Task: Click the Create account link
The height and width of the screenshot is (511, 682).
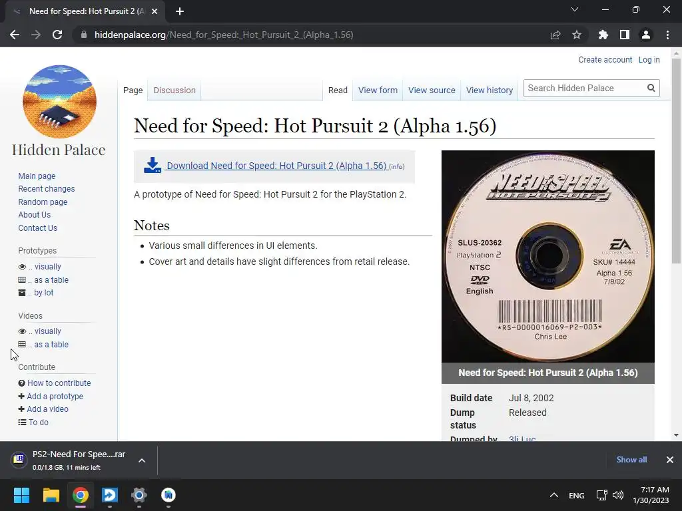Action: click(605, 59)
